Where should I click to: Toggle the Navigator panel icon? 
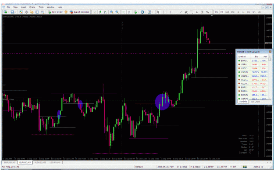[32, 12]
